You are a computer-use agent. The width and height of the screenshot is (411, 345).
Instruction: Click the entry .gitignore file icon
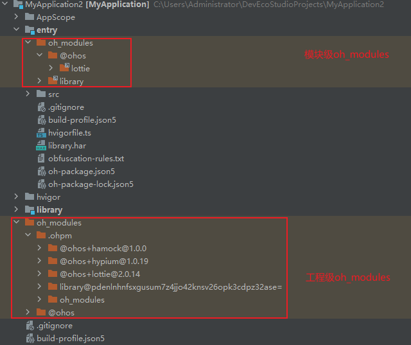point(42,107)
